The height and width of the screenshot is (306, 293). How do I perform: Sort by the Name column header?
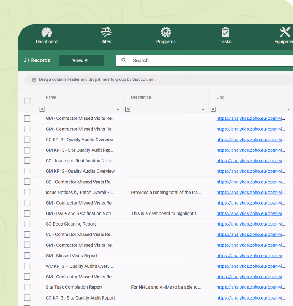tap(51, 97)
